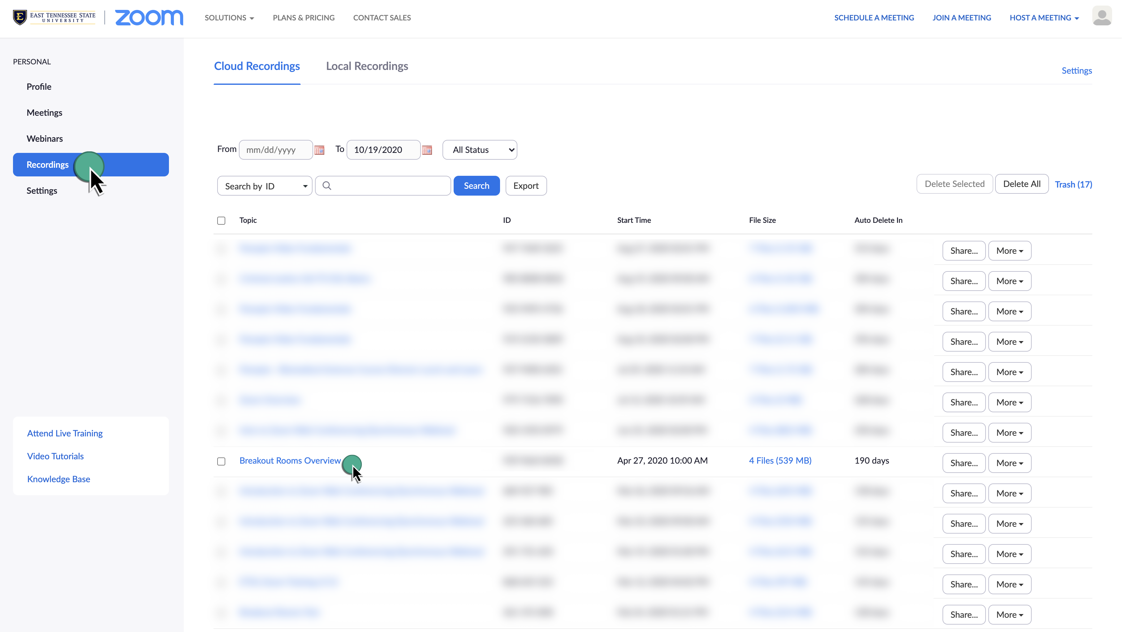Open the user profile avatar icon
1122x632 pixels.
1102,16
